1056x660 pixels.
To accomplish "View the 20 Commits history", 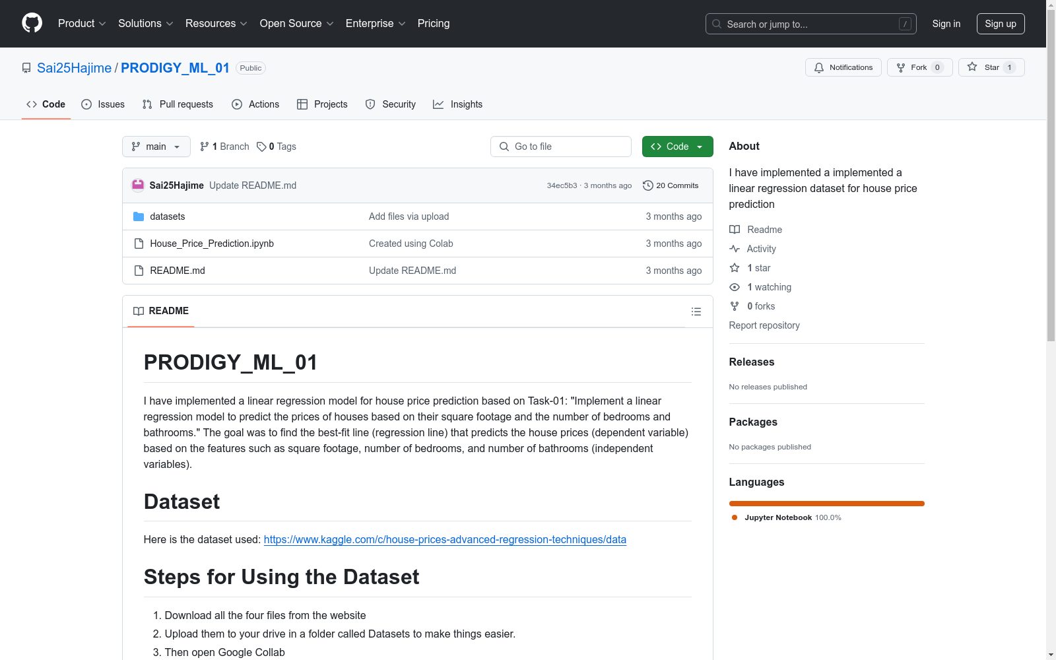I will click(x=671, y=185).
